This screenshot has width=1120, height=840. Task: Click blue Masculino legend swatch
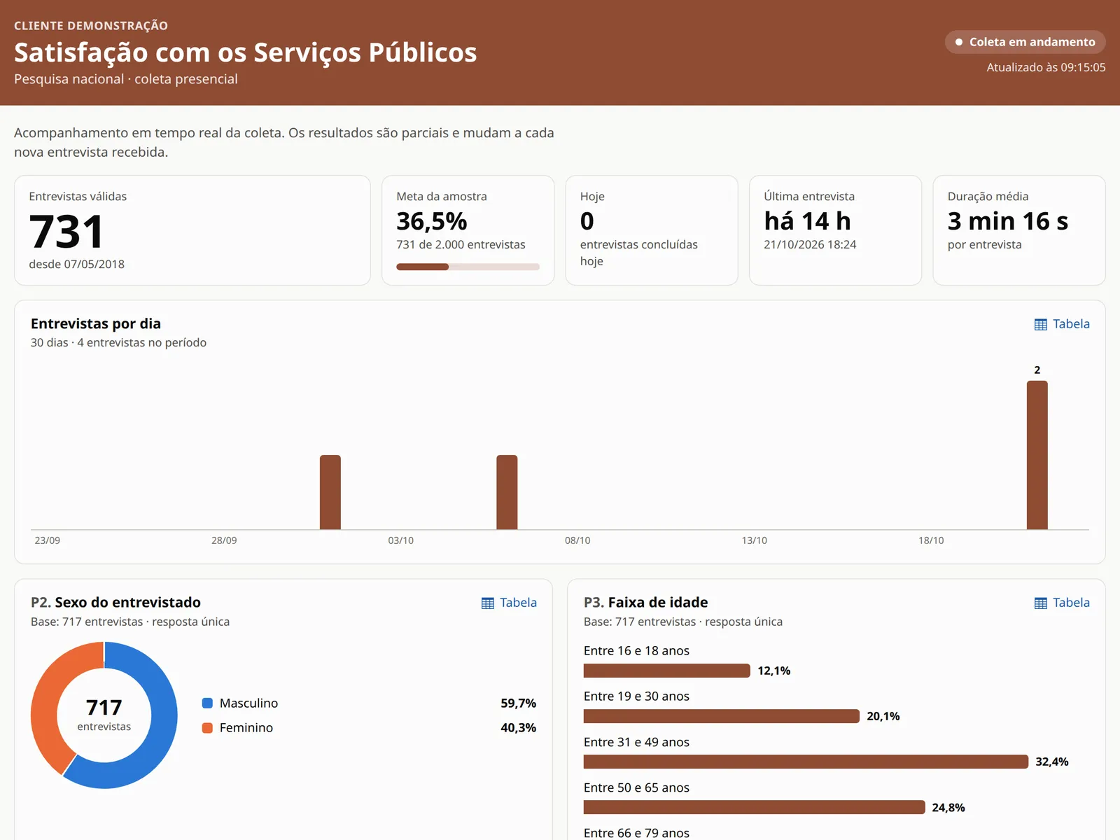207,703
